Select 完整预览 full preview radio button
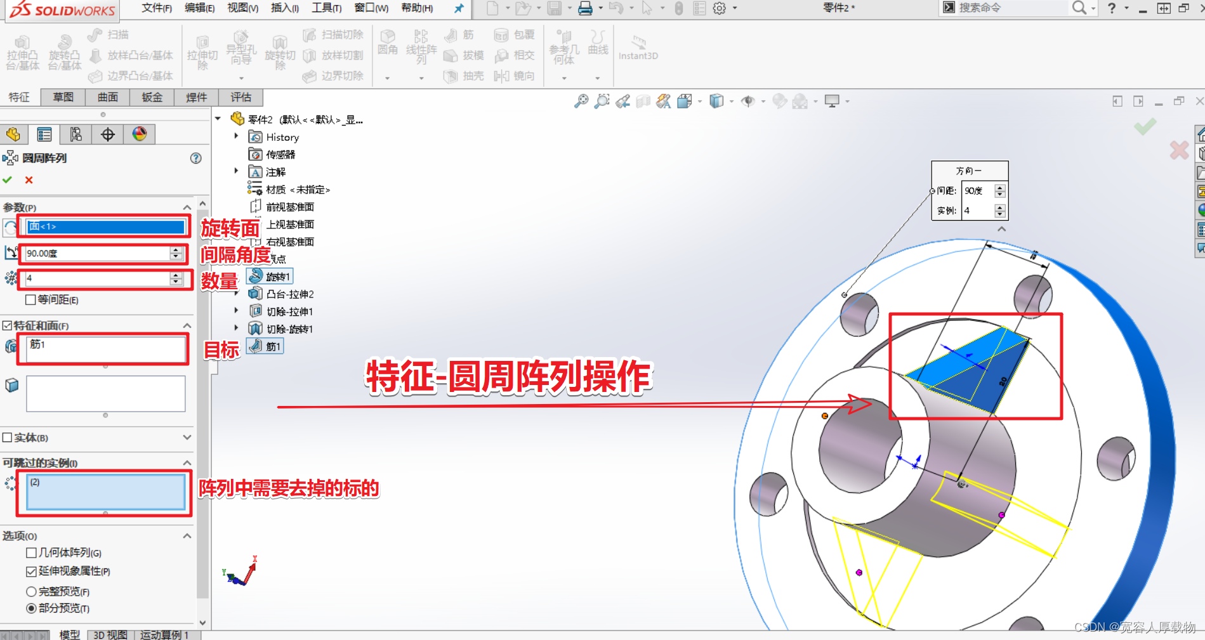 coord(30,591)
